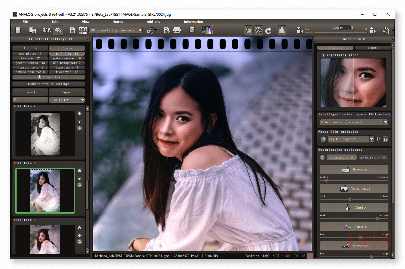Click Combine default settings

49,84
